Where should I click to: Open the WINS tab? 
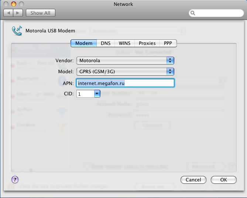(x=124, y=43)
